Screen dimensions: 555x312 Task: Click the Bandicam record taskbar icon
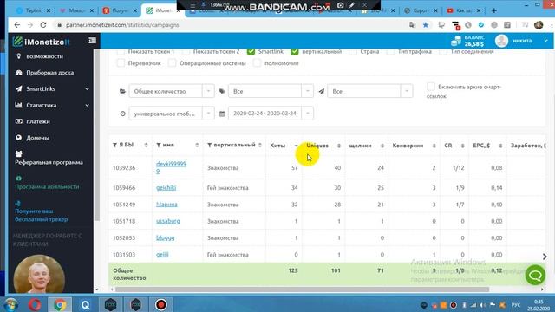tap(160, 304)
